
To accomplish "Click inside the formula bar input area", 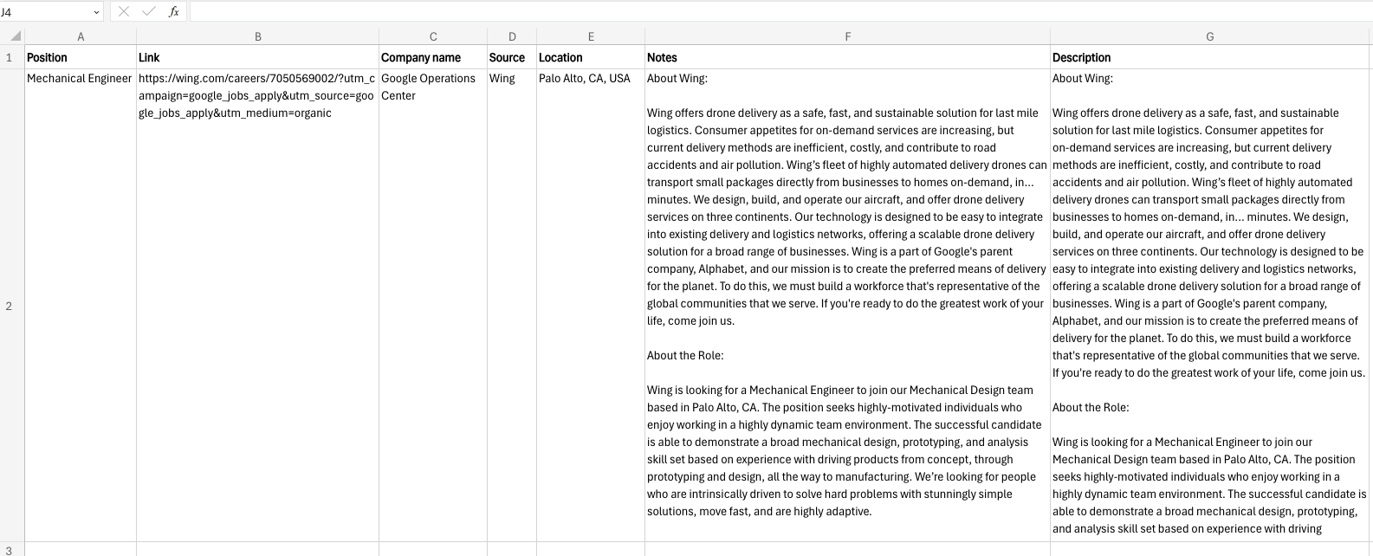I will 780,11.
